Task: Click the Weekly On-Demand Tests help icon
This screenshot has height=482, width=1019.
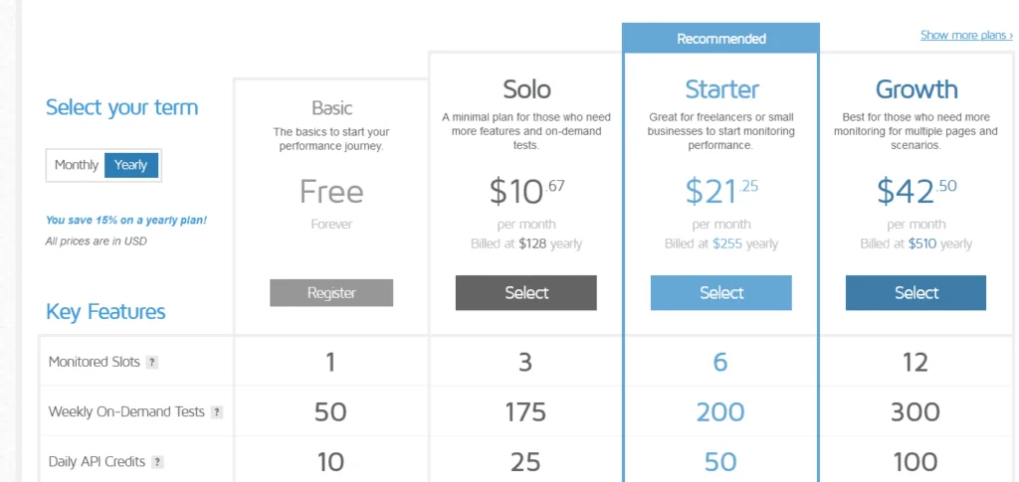Action: (x=216, y=412)
